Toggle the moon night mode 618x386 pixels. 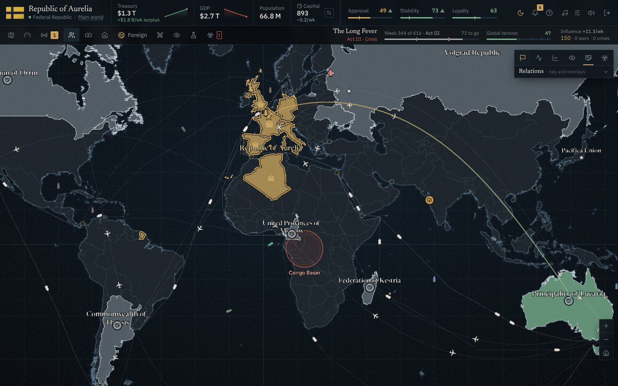coord(521,13)
